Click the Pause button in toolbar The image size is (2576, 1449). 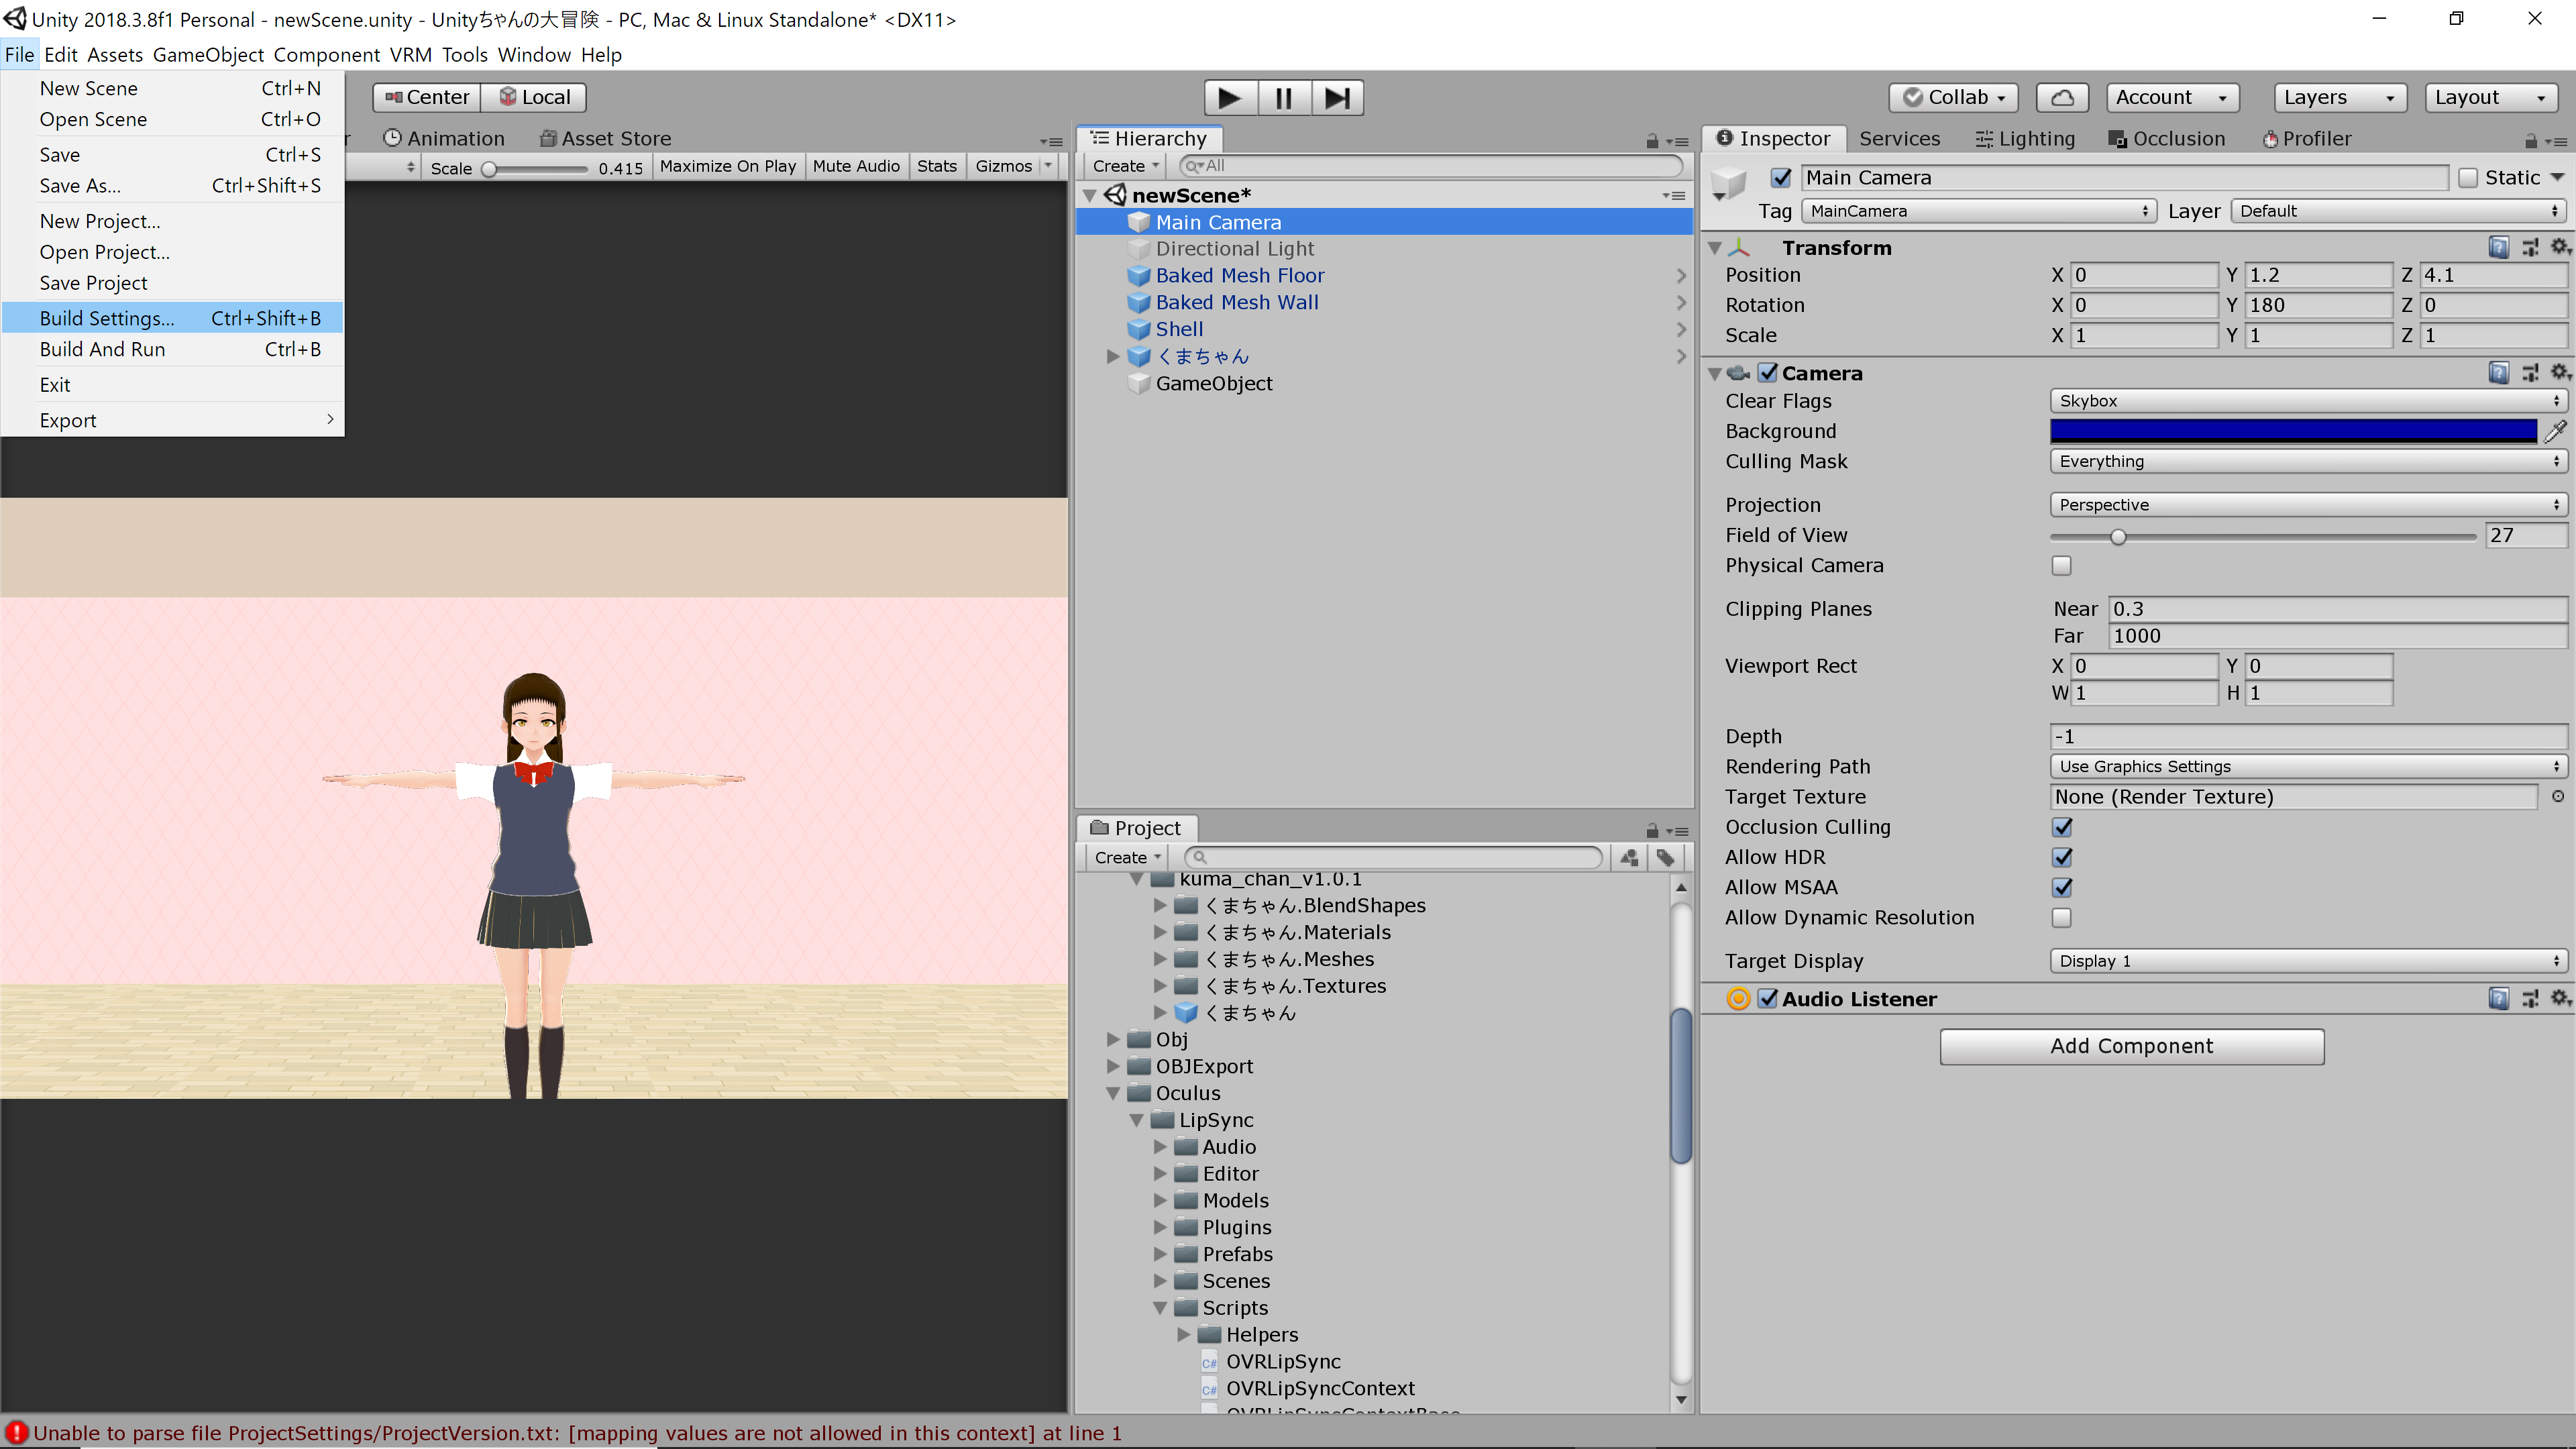pos(1284,97)
